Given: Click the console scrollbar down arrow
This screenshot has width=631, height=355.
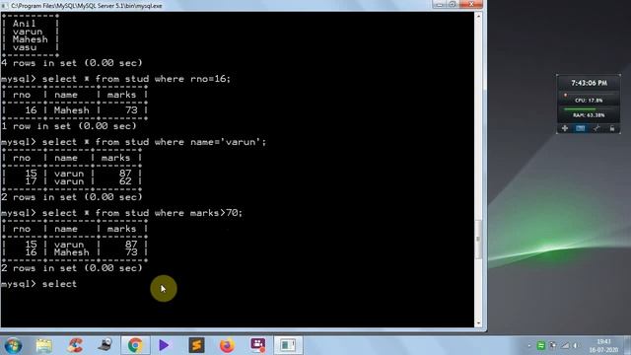Looking at the screenshot, I should click(478, 323).
